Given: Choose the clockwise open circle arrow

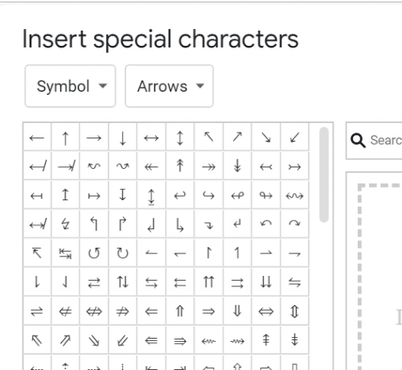Looking at the screenshot, I should 123,253.
